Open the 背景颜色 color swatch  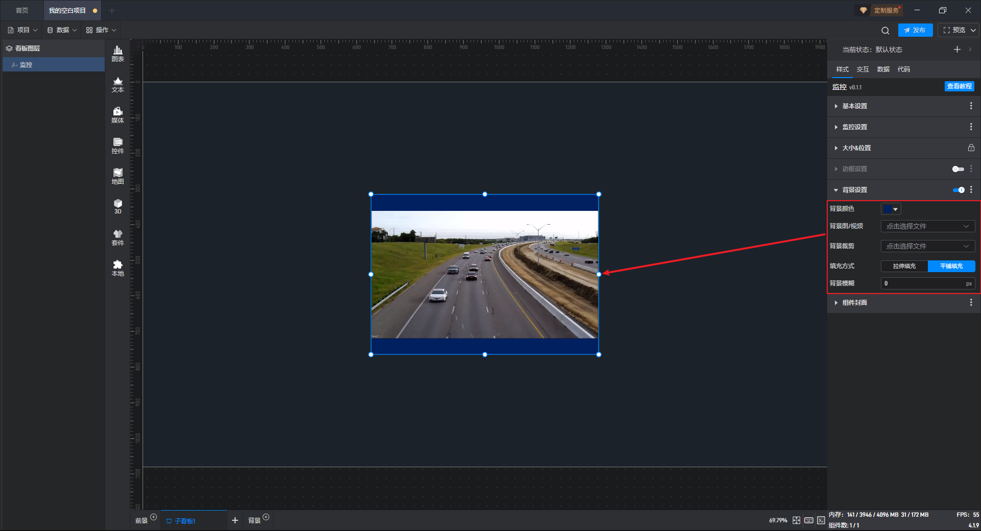890,209
